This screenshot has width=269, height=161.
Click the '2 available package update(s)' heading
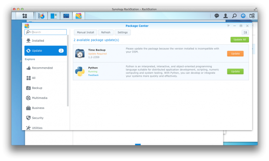tap(96, 40)
